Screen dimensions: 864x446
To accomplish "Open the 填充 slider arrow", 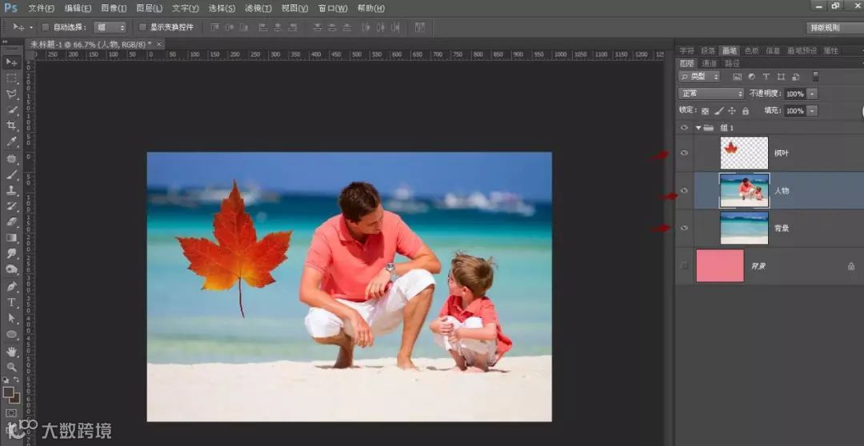I will tap(812, 110).
